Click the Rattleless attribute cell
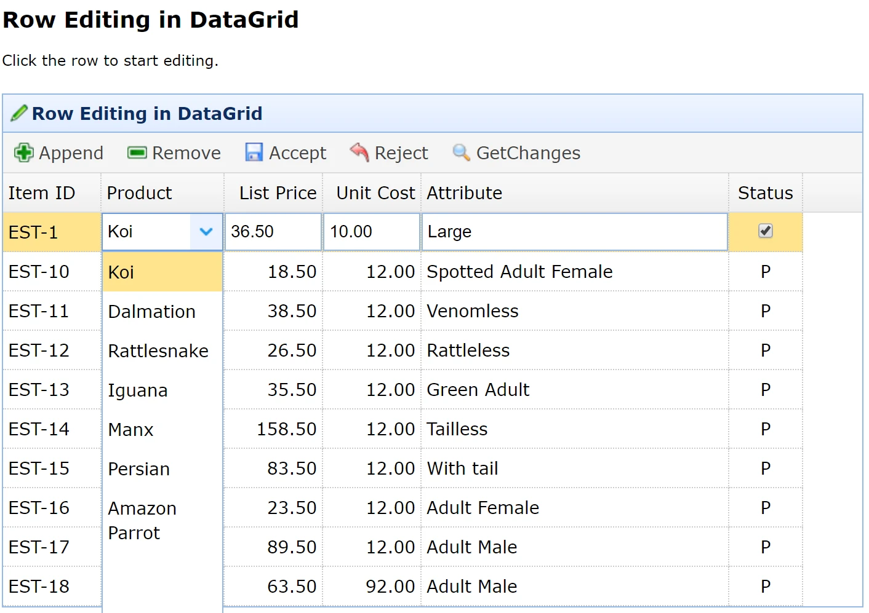 click(x=575, y=350)
